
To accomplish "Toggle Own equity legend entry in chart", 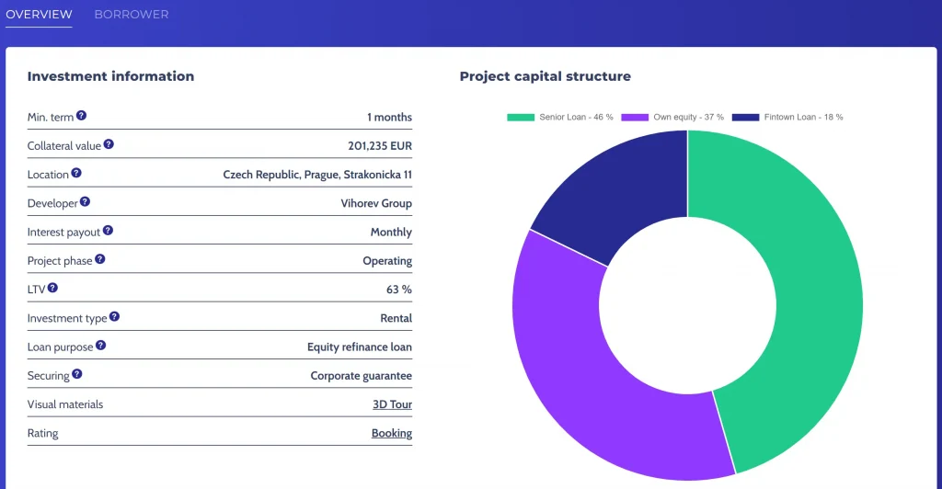I will (672, 118).
